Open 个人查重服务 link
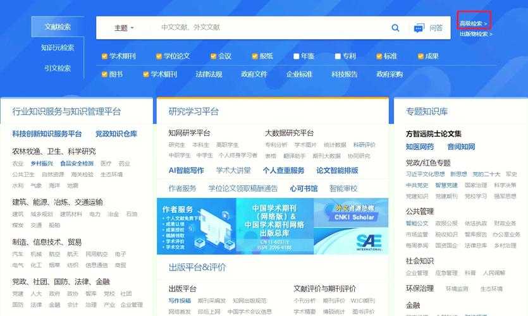The width and height of the screenshot is (528, 316). pyautogui.click(x=283, y=170)
